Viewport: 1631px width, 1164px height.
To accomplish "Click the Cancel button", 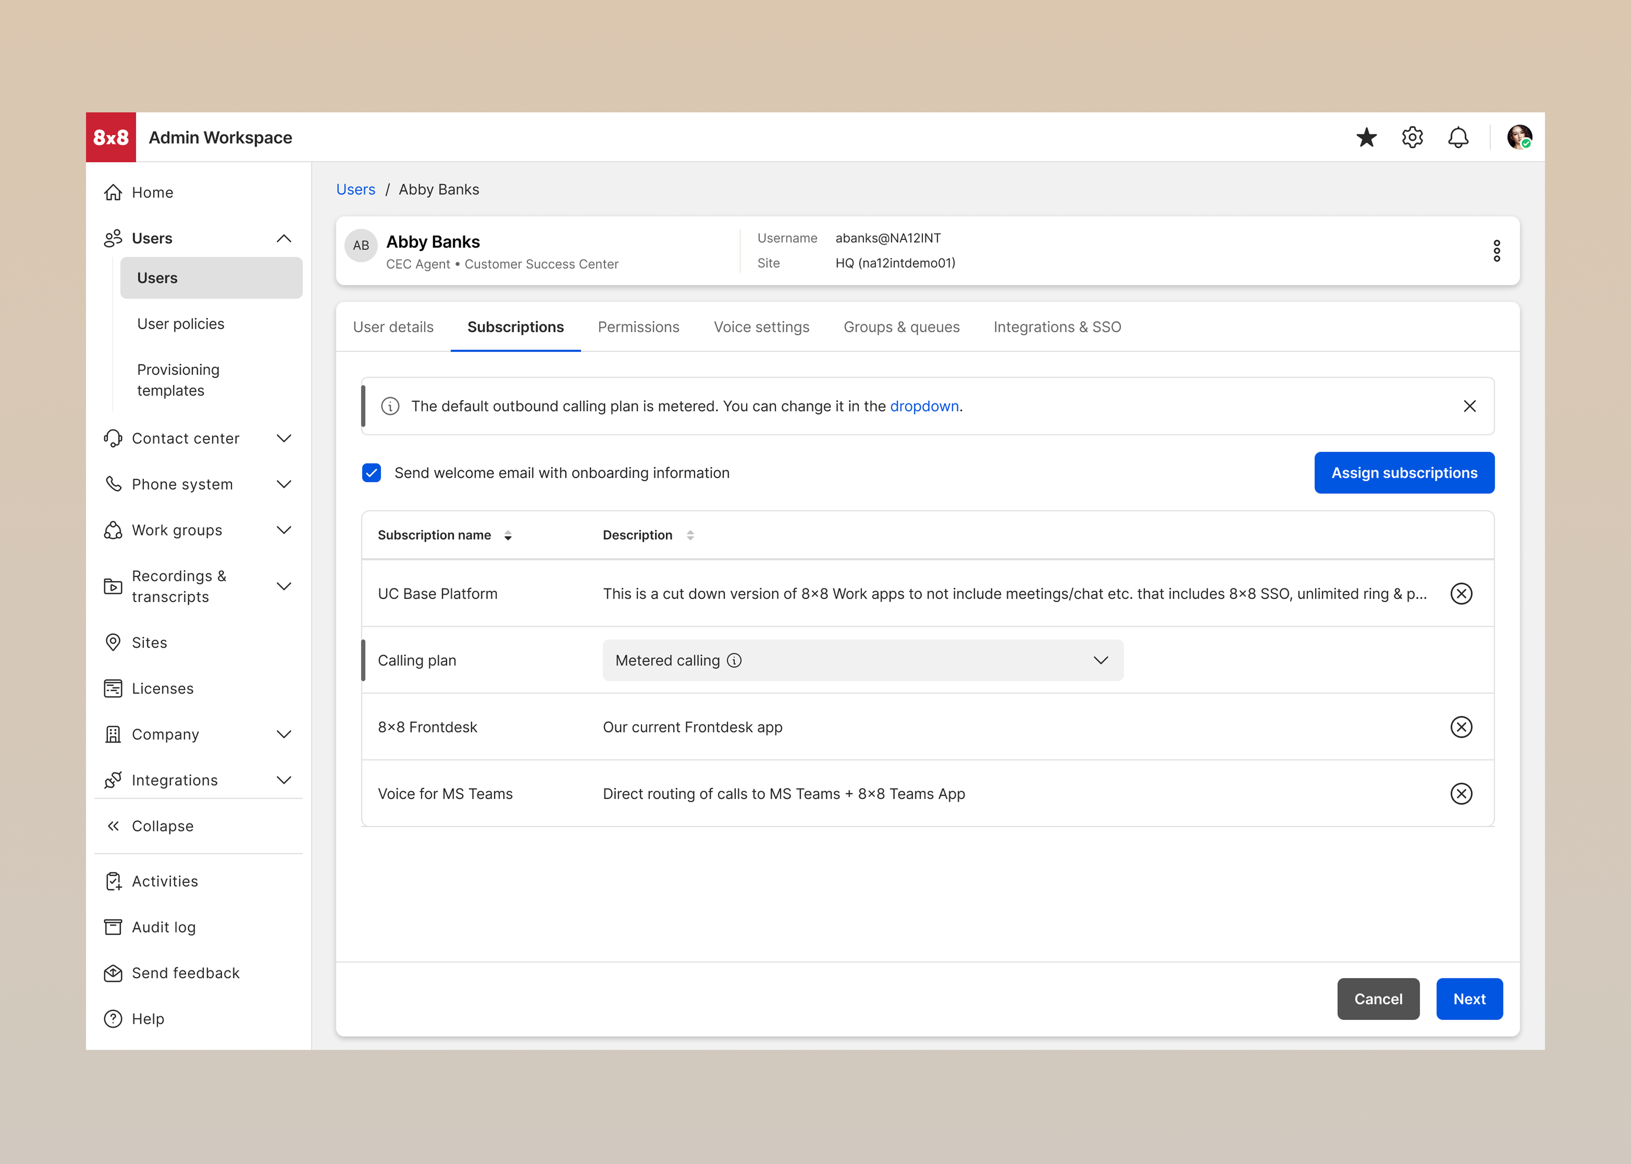I will click(x=1378, y=999).
